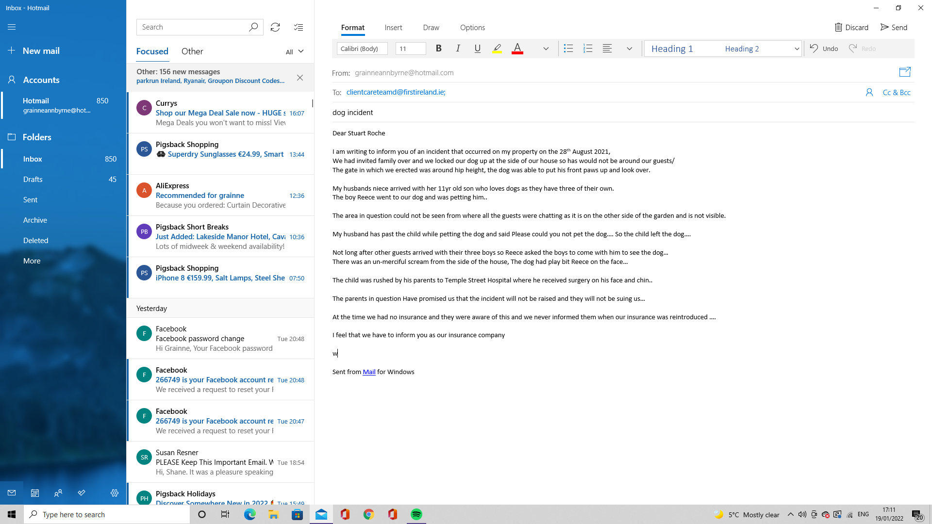Switch to To Do icon
This screenshot has width=932, height=524.
pyautogui.click(x=82, y=493)
